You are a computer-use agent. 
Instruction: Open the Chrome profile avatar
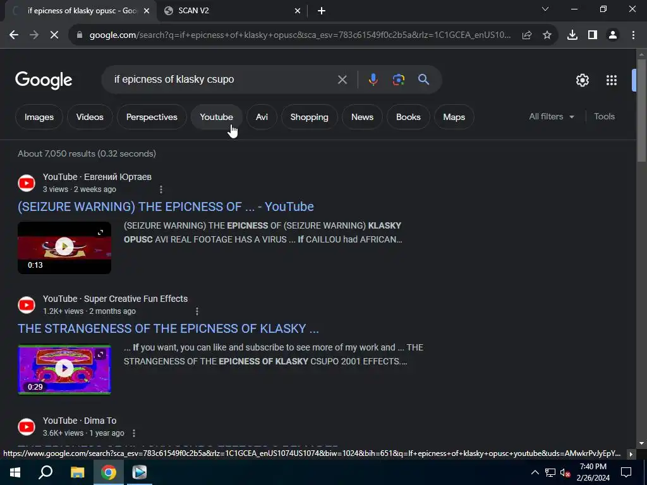click(613, 35)
